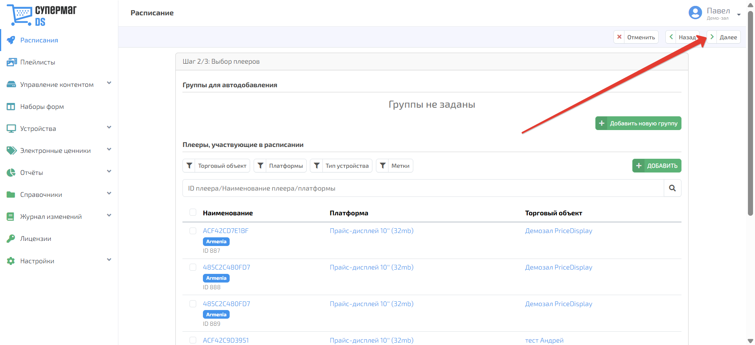Viewport: 755px width, 345px height.
Task: Sort by Наименование column header
Action: tap(228, 213)
